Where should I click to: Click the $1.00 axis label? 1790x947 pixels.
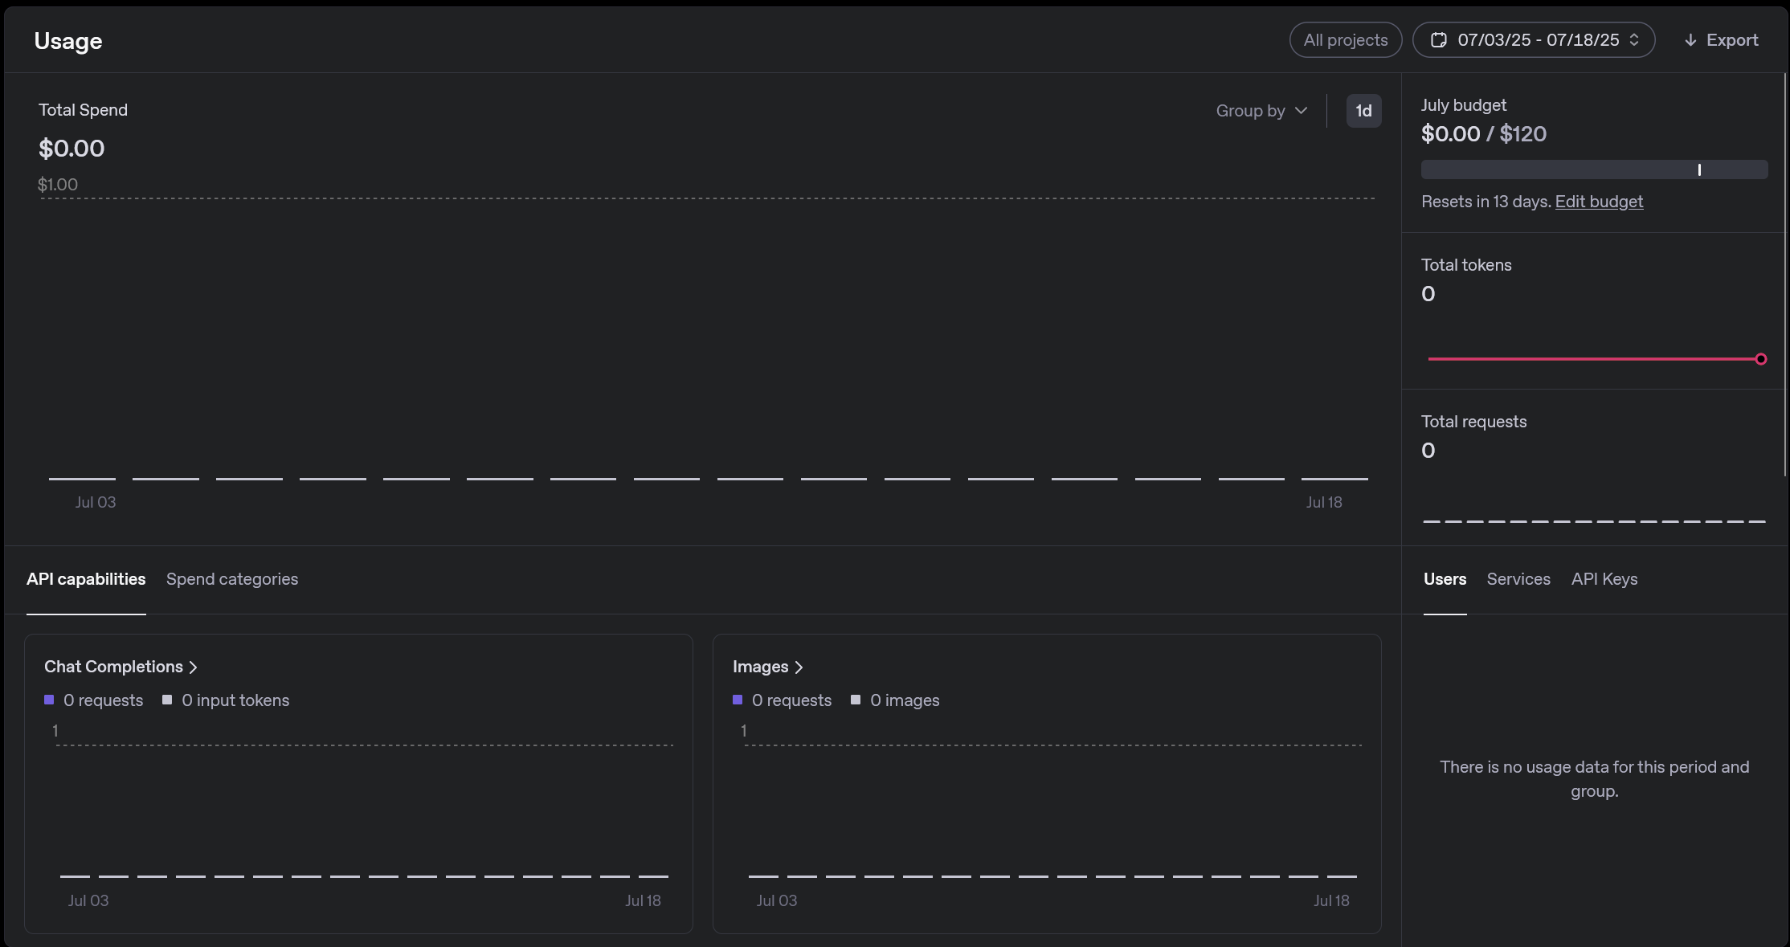(x=58, y=185)
